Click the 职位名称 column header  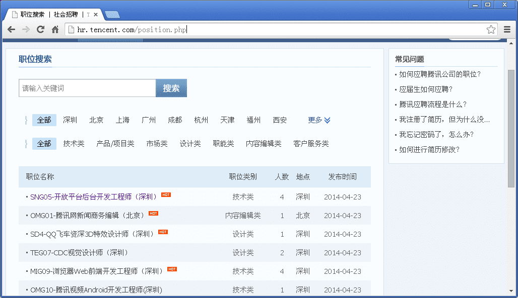[x=40, y=177]
